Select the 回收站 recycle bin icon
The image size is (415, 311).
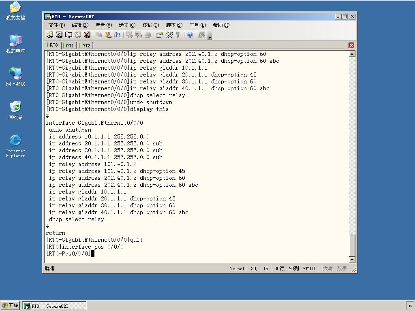click(15, 110)
